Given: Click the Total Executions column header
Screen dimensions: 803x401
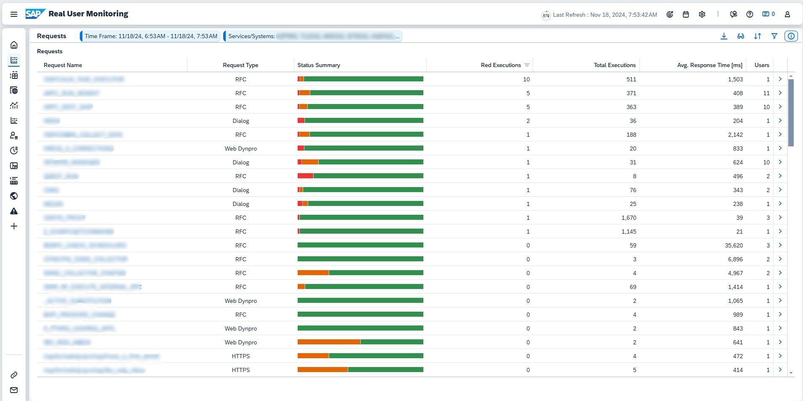Looking at the screenshot, I should [x=614, y=65].
